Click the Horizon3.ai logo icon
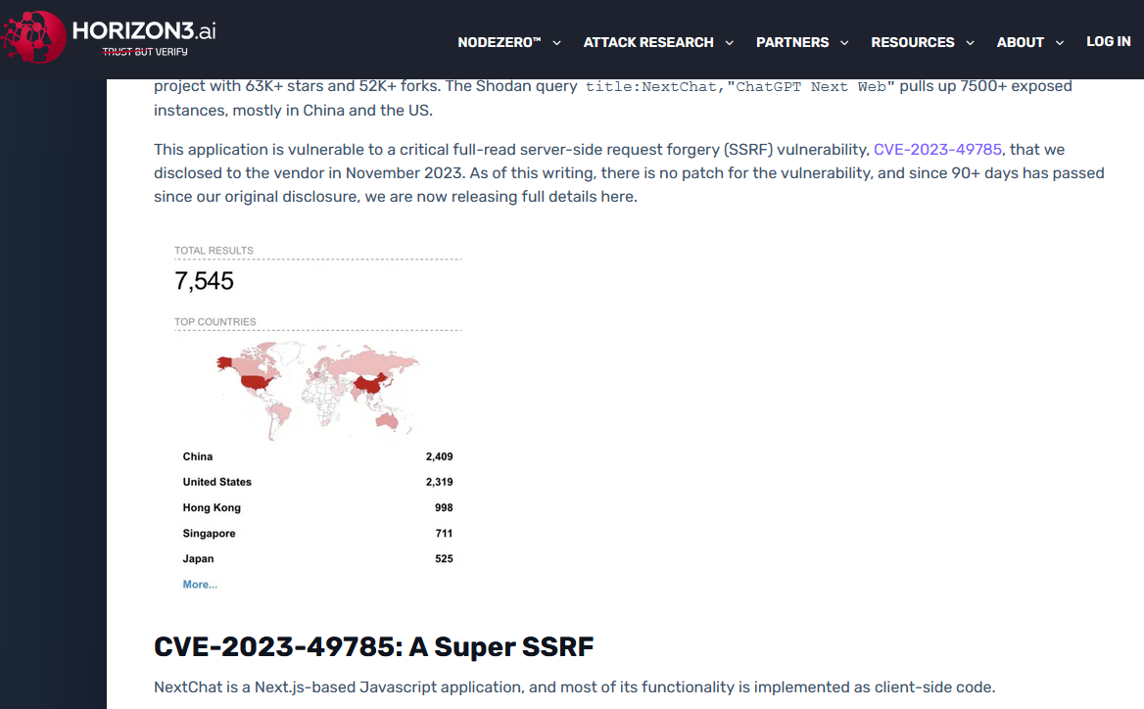 pos(34,39)
